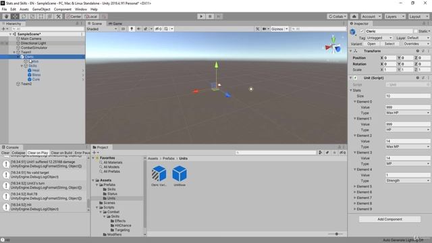432x243 pixels.
Task: Click the scene orientation gizmo
Action: (x=333, y=47)
